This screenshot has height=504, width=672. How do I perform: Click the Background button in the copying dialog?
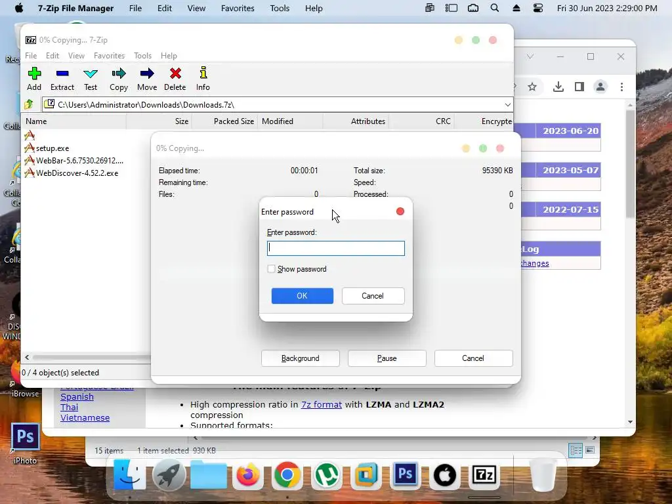[x=301, y=358]
